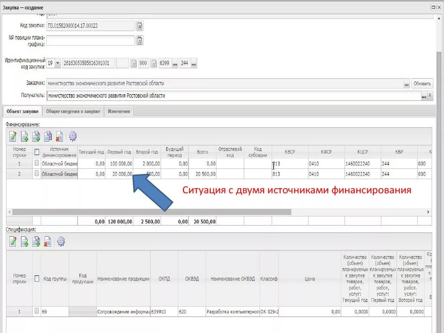Click the add row with copy icon in Спецификация toolbar
The image size is (444, 333).
click(36, 242)
